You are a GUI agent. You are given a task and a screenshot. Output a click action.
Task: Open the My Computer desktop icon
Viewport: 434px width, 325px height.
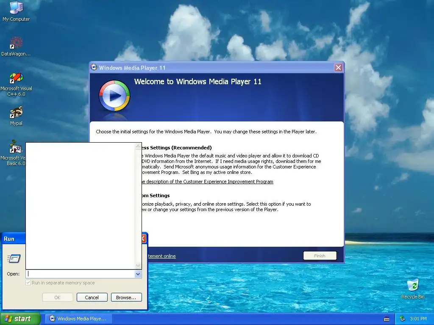(x=16, y=11)
